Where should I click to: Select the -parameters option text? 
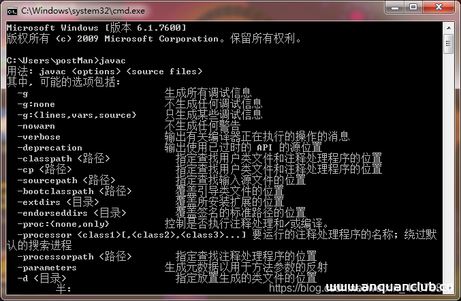pos(47,268)
